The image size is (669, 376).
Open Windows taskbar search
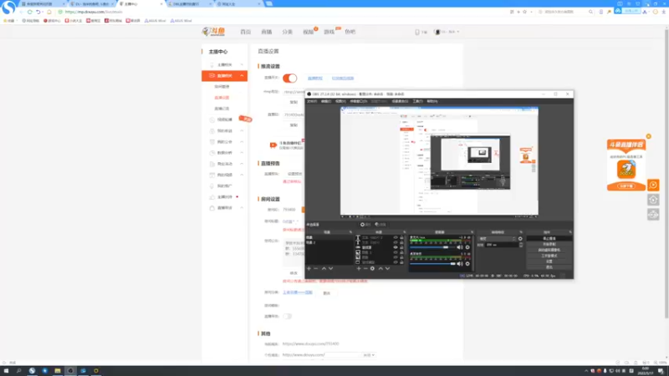18,371
